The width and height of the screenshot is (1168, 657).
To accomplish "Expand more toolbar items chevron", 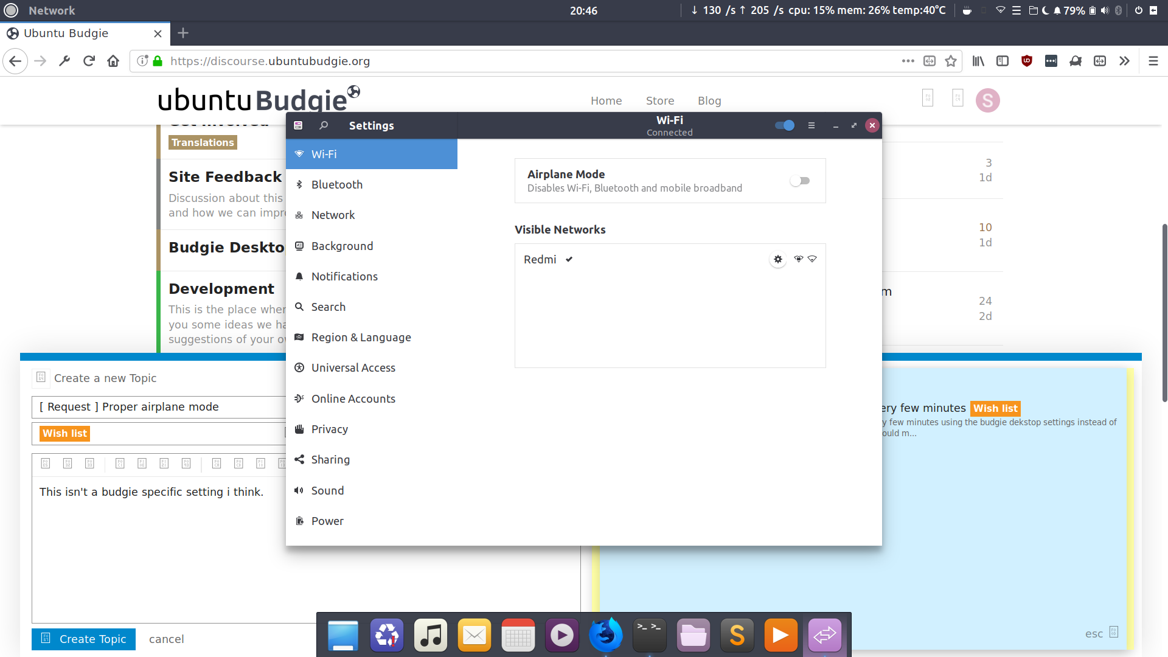I will pos(1124,61).
